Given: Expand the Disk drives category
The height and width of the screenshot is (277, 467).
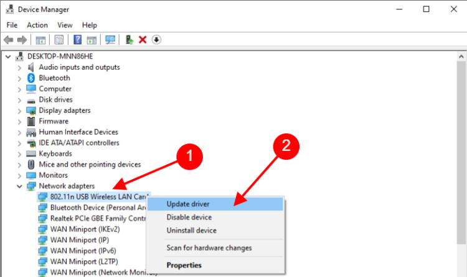Looking at the screenshot, I should (20, 100).
